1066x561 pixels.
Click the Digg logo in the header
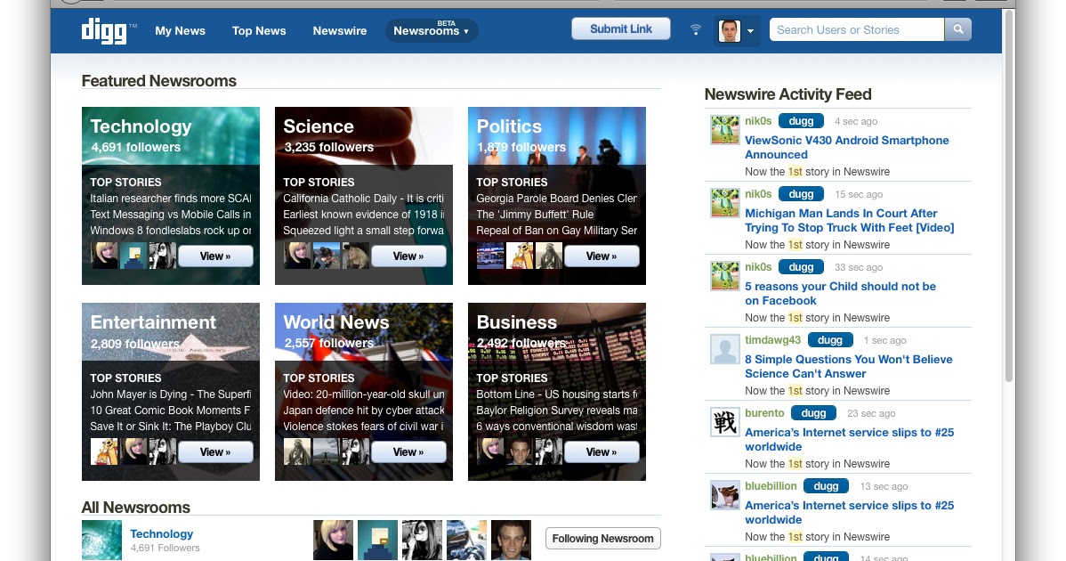pos(106,30)
